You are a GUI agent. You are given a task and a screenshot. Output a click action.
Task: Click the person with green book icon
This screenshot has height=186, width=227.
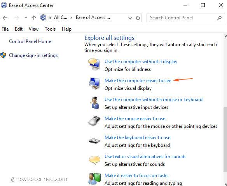coord(94,179)
